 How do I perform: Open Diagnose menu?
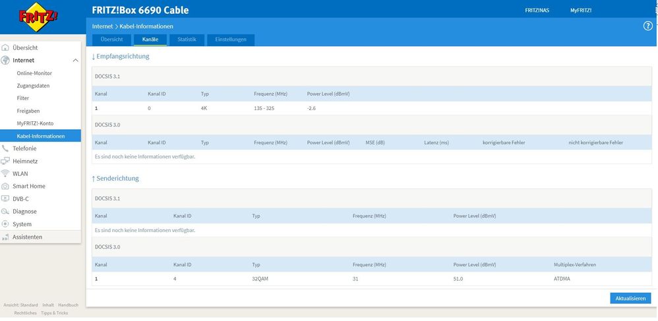coord(24,212)
